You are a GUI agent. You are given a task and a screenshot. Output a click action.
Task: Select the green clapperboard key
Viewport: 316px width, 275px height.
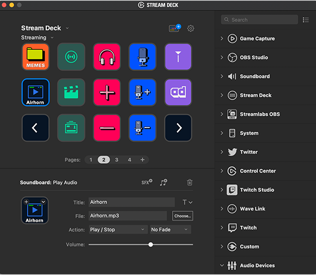71,92
